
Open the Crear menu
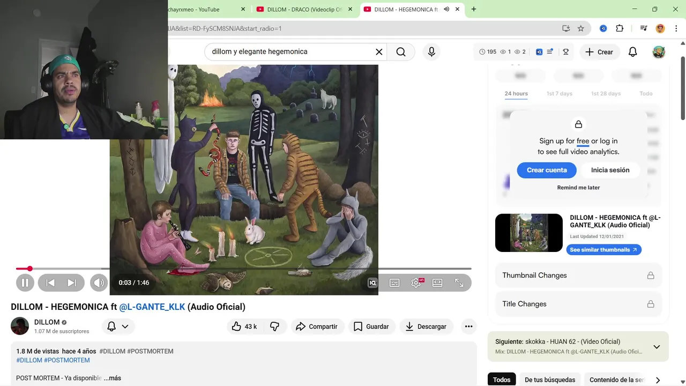[x=599, y=52]
